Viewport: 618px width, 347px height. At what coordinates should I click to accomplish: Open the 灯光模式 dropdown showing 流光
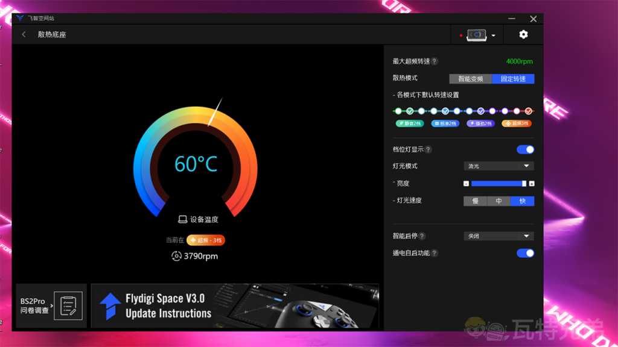pyautogui.click(x=499, y=166)
